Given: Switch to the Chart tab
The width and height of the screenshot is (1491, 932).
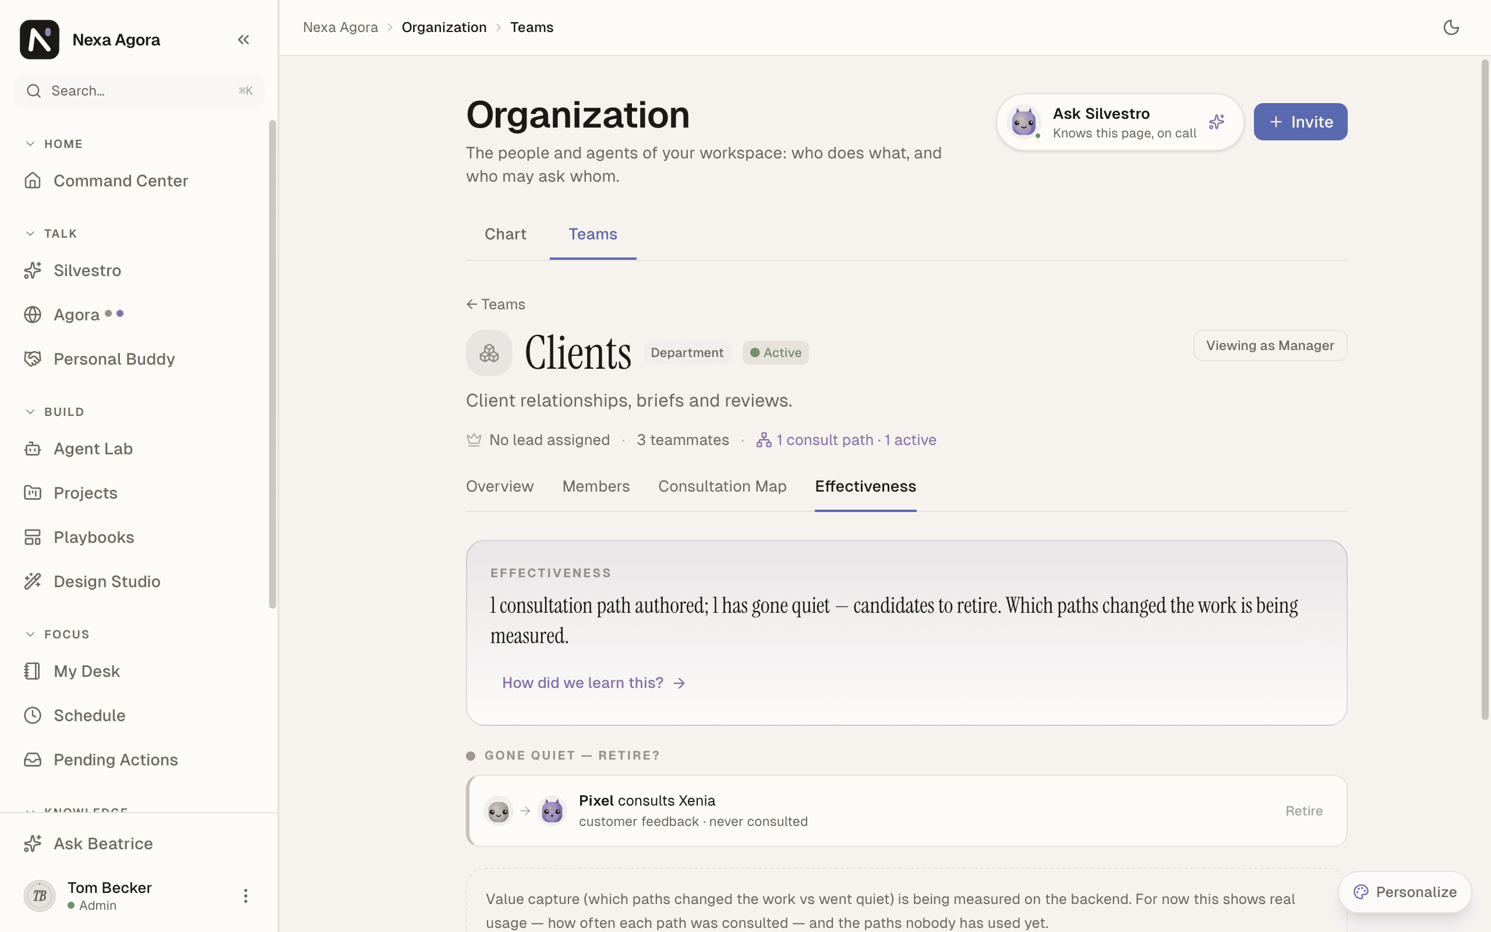Looking at the screenshot, I should click(x=505, y=234).
